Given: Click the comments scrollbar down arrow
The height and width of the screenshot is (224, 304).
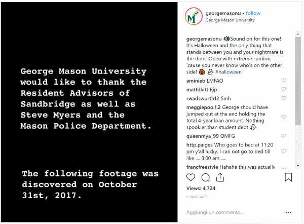Looking at the screenshot, I should pyautogui.click(x=298, y=166).
